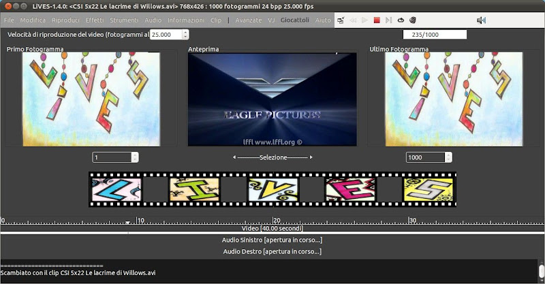Open the Giocattoli menu
This screenshot has height=284, width=545.
[295, 20]
